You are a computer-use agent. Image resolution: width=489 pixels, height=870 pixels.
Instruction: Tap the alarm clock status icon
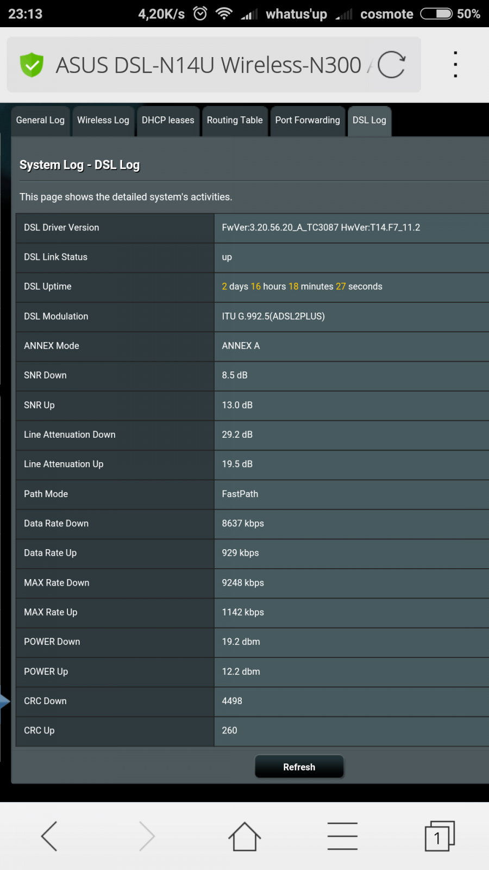[200, 14]
